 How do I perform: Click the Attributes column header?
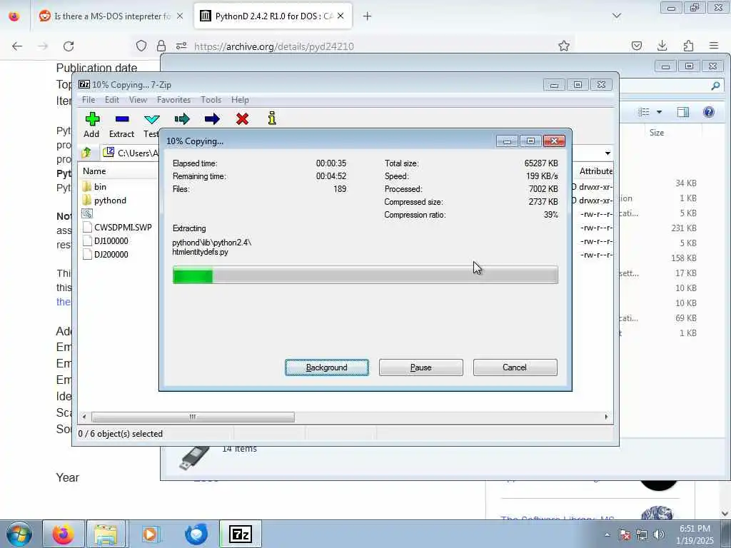tap(595, 171)
